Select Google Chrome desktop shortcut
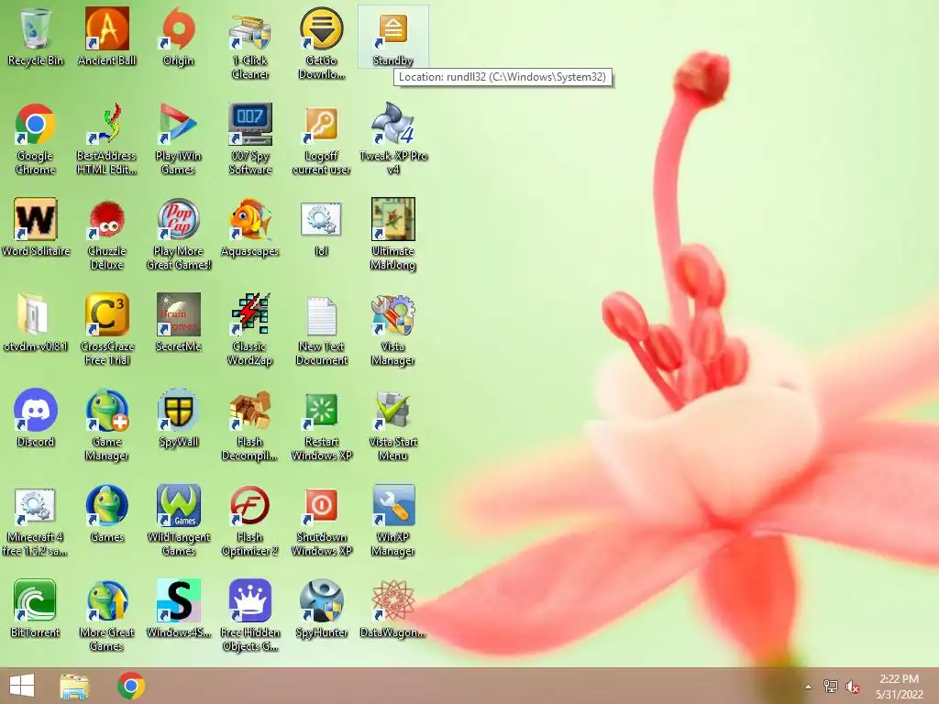Screen dimensions: 939x704 pos(36,124)
